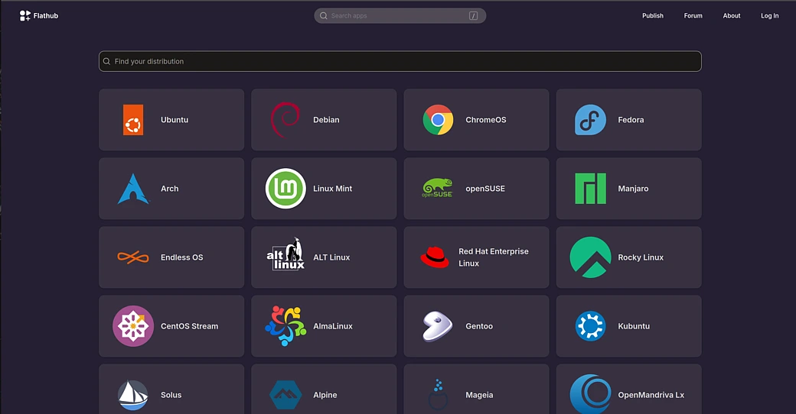Image resolution: width=796 pixels, height=414 pixels.
Task: Open the CentOS Stream label
Action: click(189, 326)
